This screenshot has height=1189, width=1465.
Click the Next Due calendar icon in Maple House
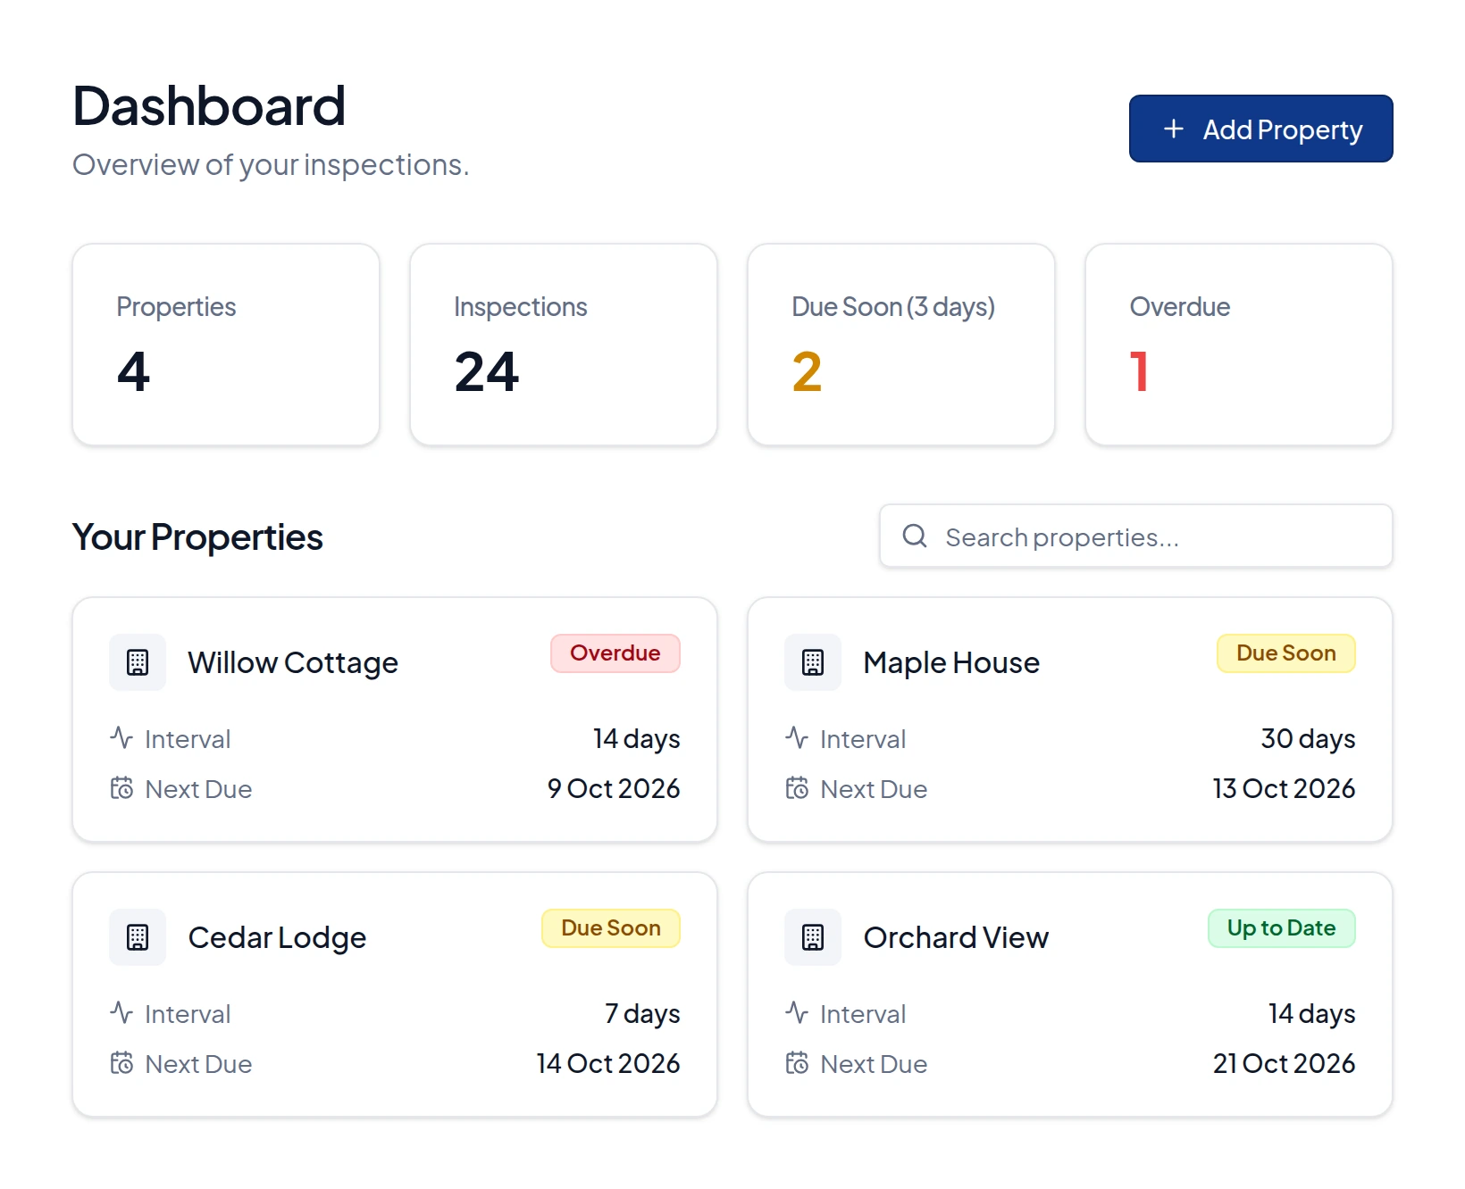pyautogui.click(x=797, y=787)
